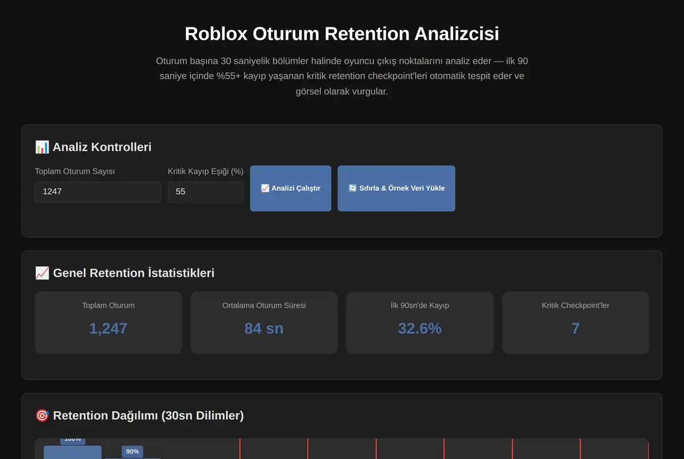Viewport: 684px width, 459px height.
Task: Click the target icon beside Retention Dağılımı
Action: (42, 415)
